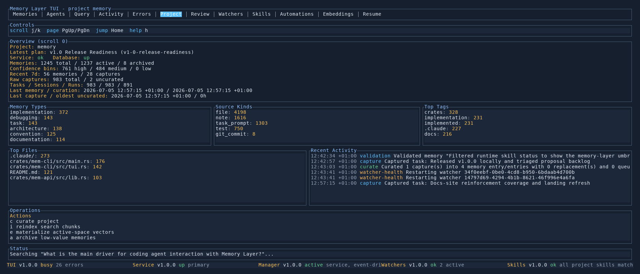Click the 'Raw captures: 983 total' line
Viewport: 640px width, 274px height.
tap(67, 79)
